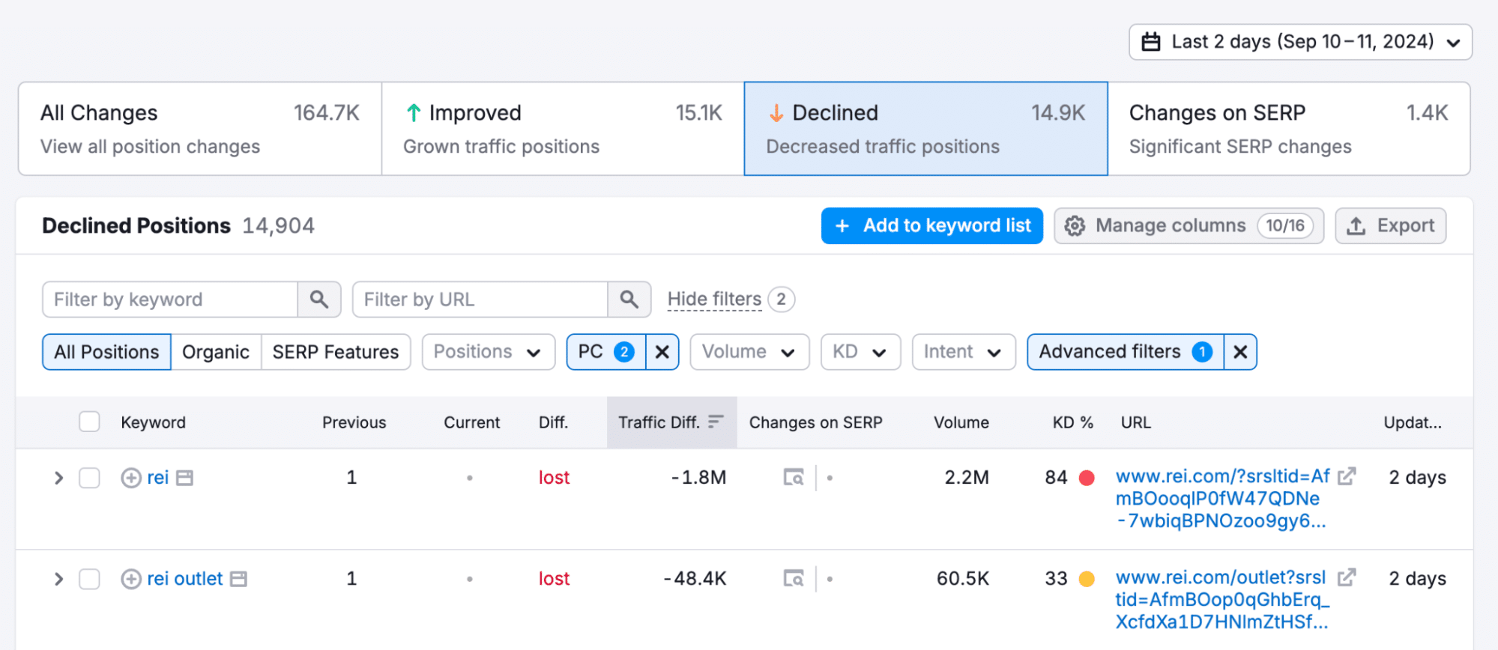1498x650 pixels.
Task: Switch to the All Changes tab
Action: point(200,129)
